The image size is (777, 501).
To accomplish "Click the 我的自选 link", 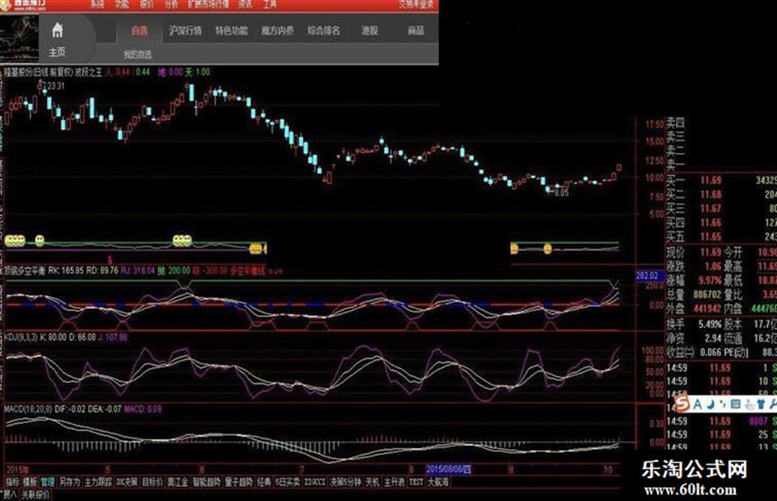I will click(x=137, y=54).
